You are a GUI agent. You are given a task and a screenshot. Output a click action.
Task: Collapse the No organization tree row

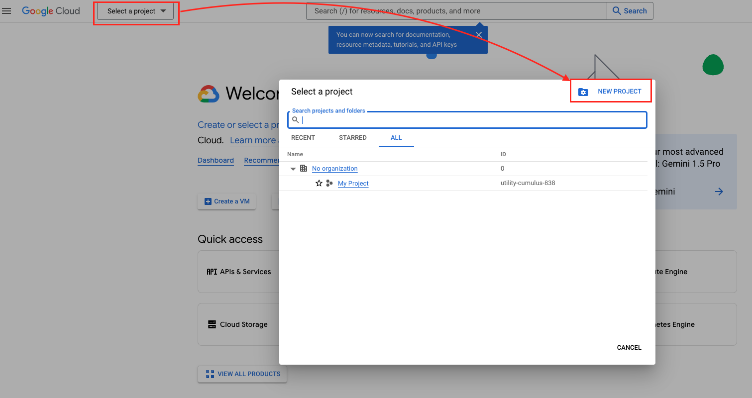click(x=293, y=169)
